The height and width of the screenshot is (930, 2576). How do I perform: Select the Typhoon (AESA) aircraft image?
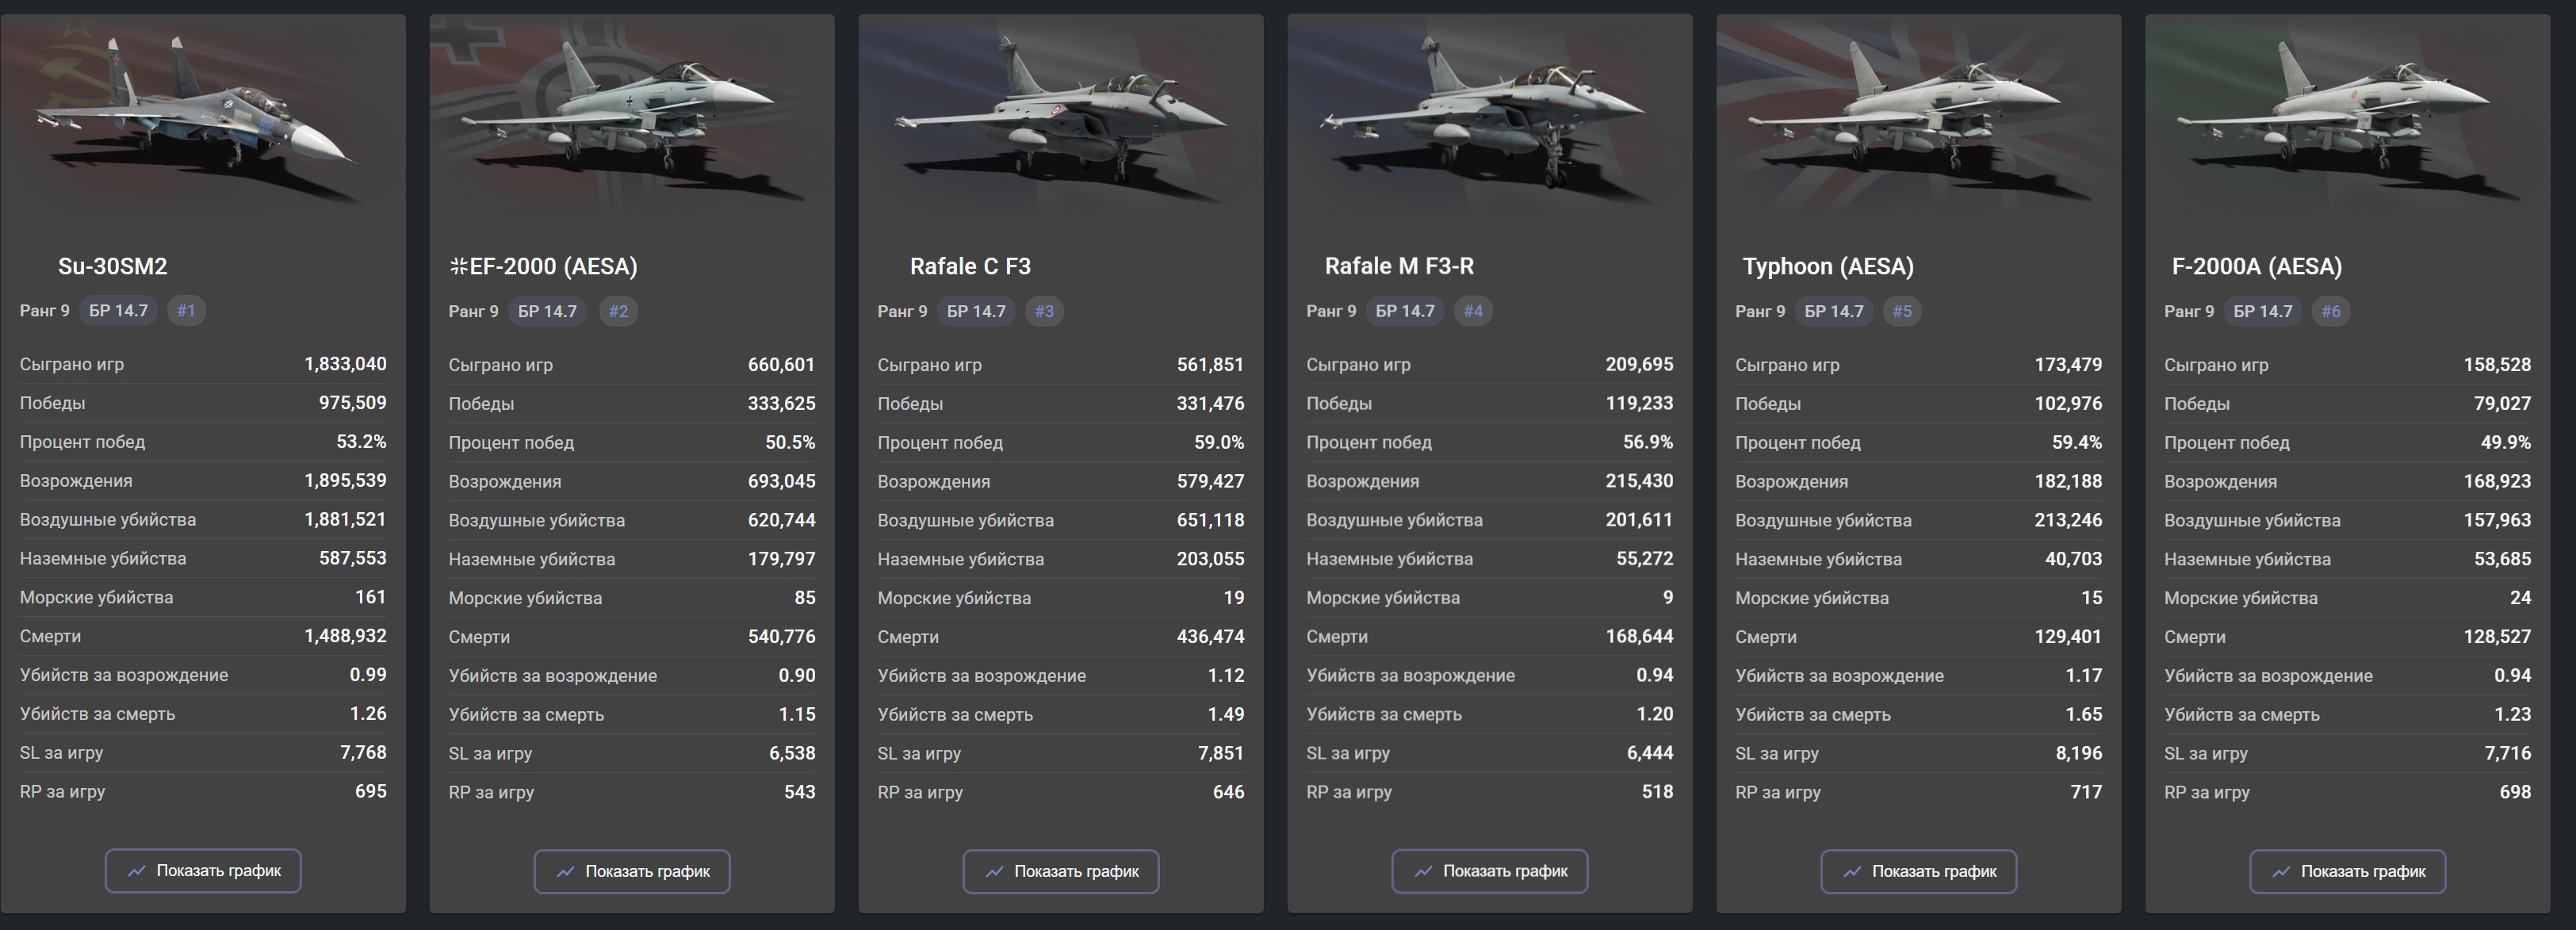tap(1919, 115)
